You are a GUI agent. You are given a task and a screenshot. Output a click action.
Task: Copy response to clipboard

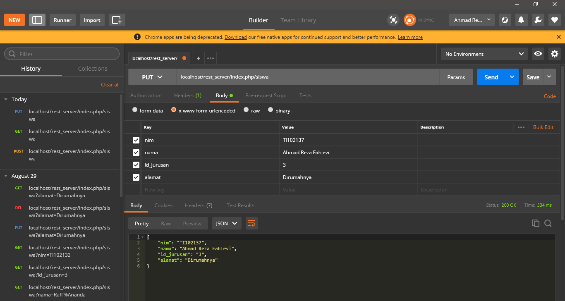pyautogui.click(x=536, y=223)
